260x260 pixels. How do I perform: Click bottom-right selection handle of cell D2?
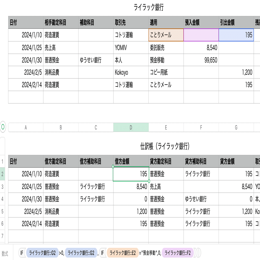click(149, 181)
